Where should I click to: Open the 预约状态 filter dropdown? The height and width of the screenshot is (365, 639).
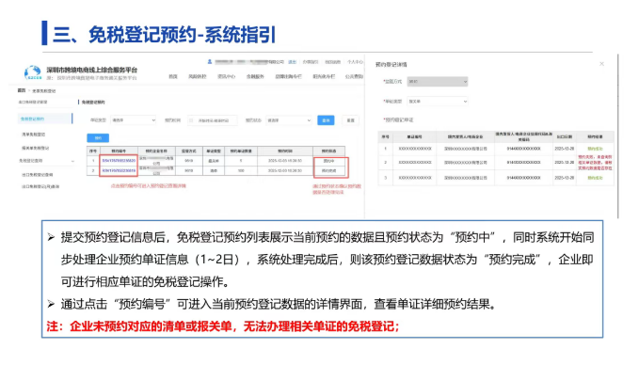(x=289, y=120)
